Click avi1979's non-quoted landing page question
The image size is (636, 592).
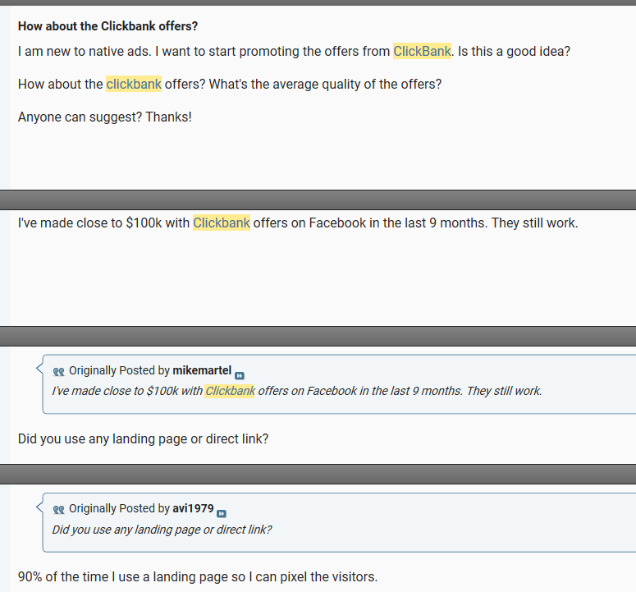(143, 438)
